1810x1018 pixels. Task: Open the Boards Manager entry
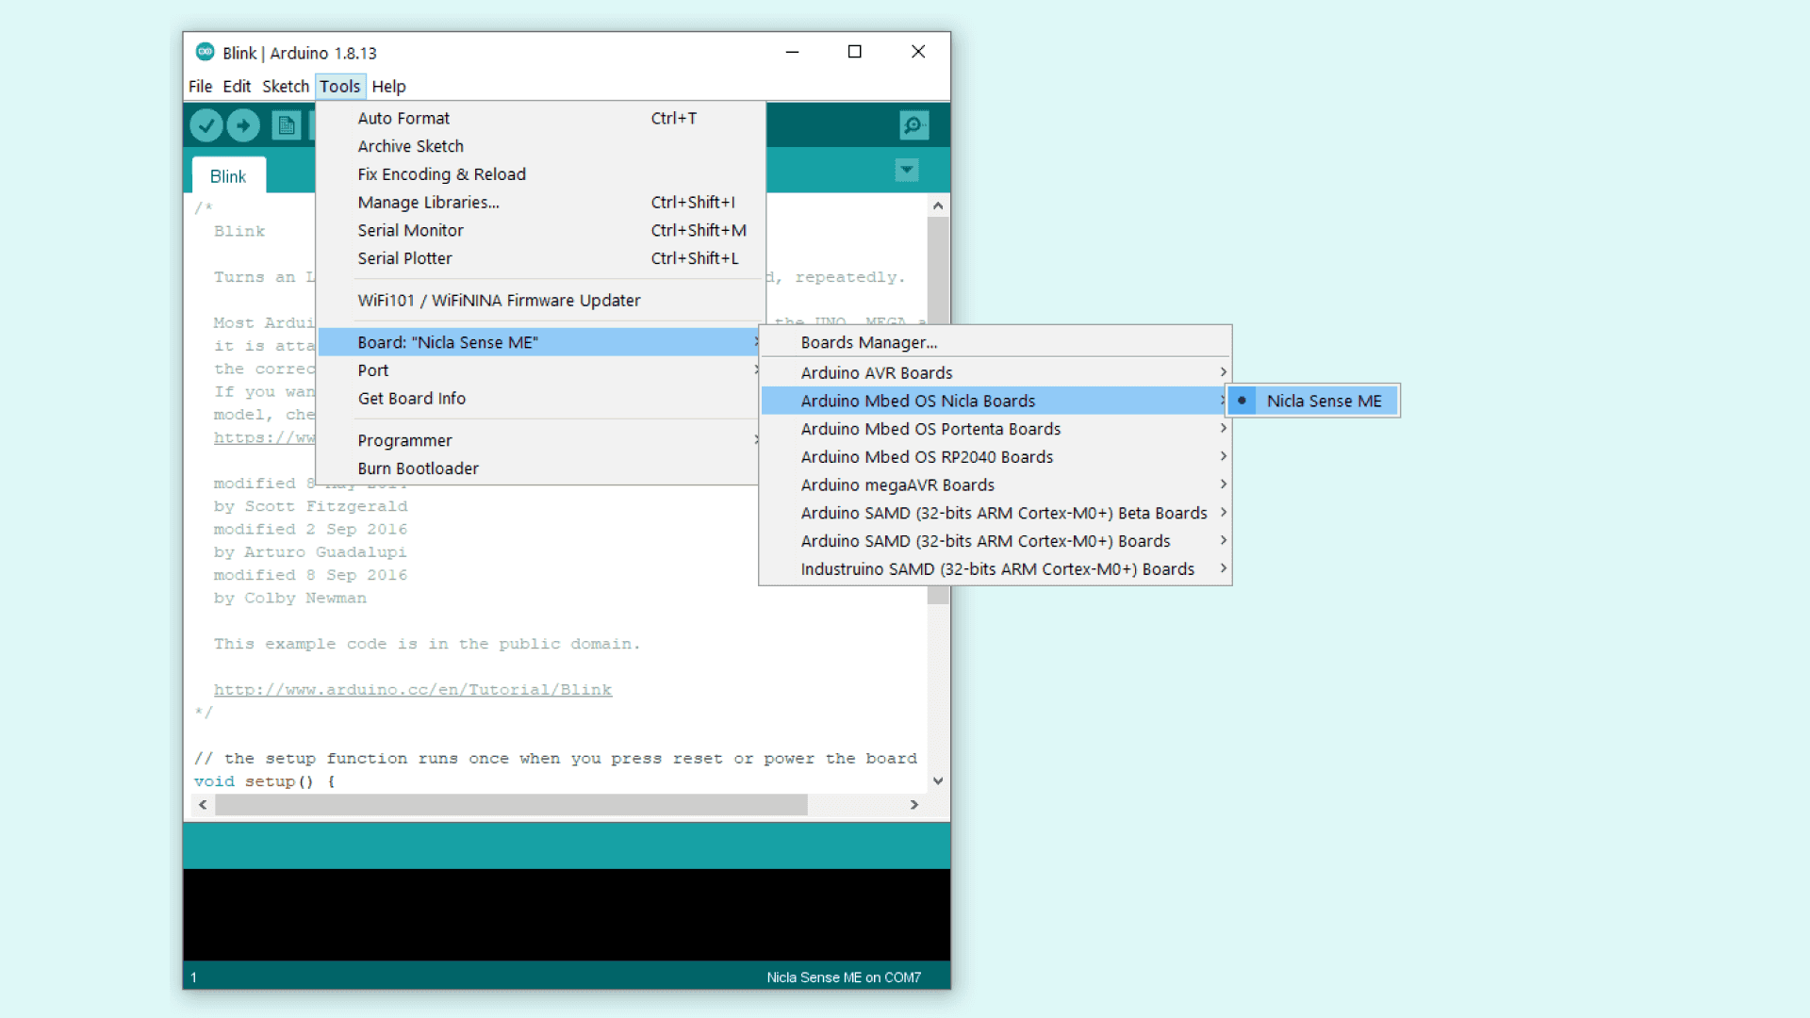coord(868,342)
